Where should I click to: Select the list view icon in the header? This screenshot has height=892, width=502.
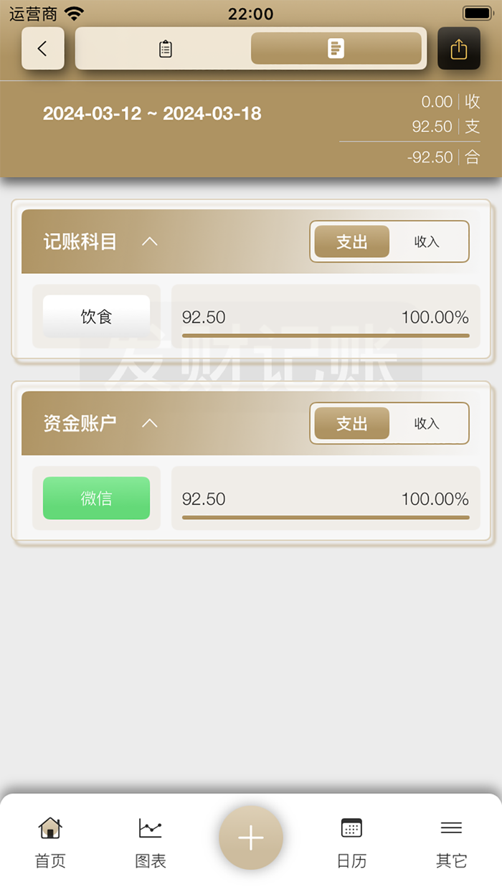pyautogui.click(x=164, y=48)
